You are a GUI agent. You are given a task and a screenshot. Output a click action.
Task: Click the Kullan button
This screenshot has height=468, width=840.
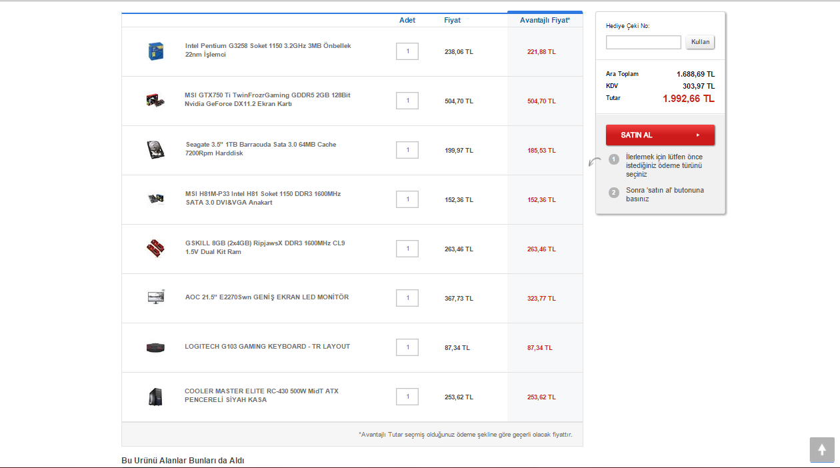coord(700,42)
